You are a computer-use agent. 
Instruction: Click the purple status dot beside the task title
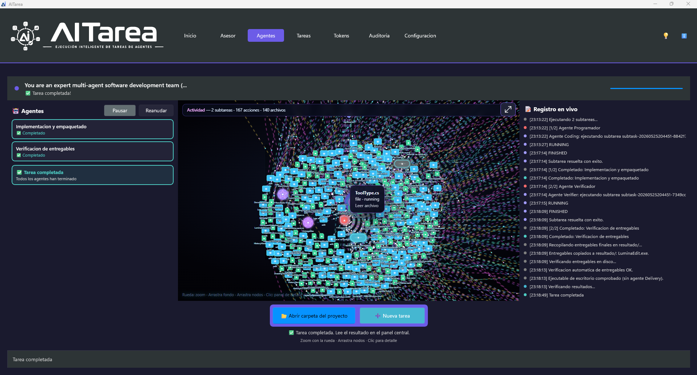17,88
